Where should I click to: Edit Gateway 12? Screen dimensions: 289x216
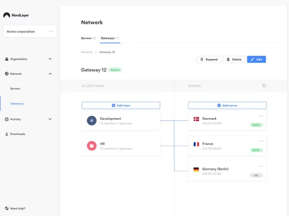point(257,59)
